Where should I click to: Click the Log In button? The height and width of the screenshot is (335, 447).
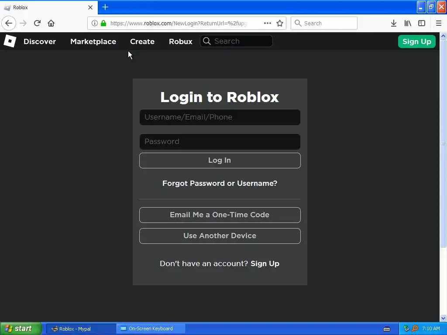pos(220,161)
